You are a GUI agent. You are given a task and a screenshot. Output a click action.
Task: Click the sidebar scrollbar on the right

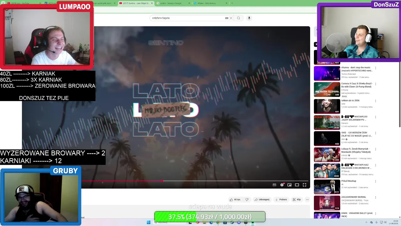click(x=400, y=94)
